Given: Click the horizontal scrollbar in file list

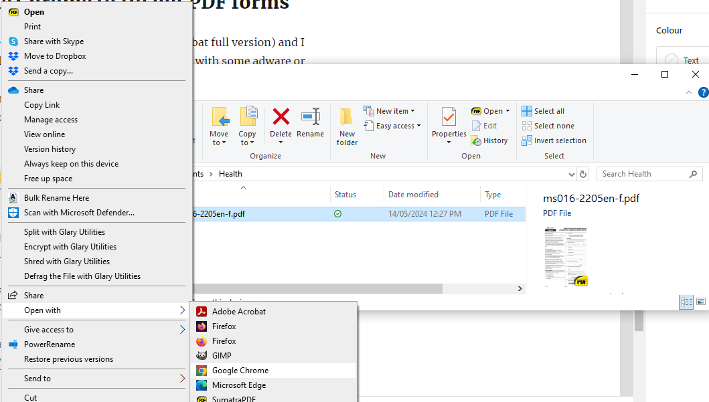Looking at the screenshot, I should click(x=317, y=289).
